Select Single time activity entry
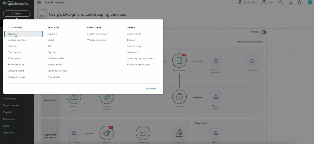This screenshot has width=314, height=144. [97, 34]
